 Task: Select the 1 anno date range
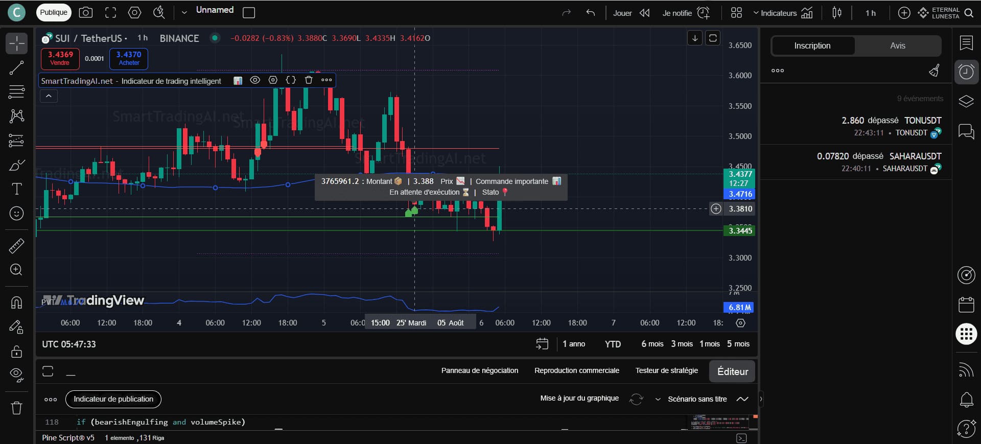(x=574, y=344)
